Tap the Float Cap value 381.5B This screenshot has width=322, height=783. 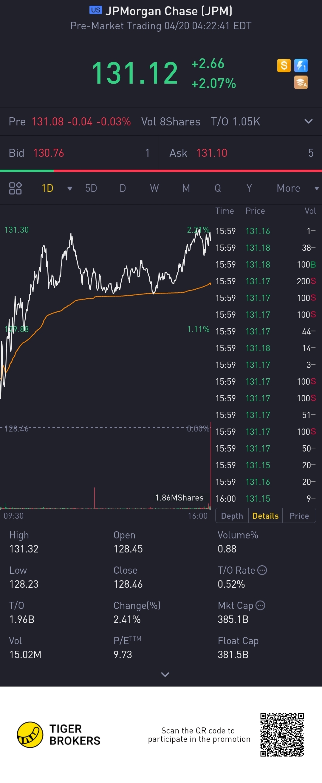pos(233,655)
